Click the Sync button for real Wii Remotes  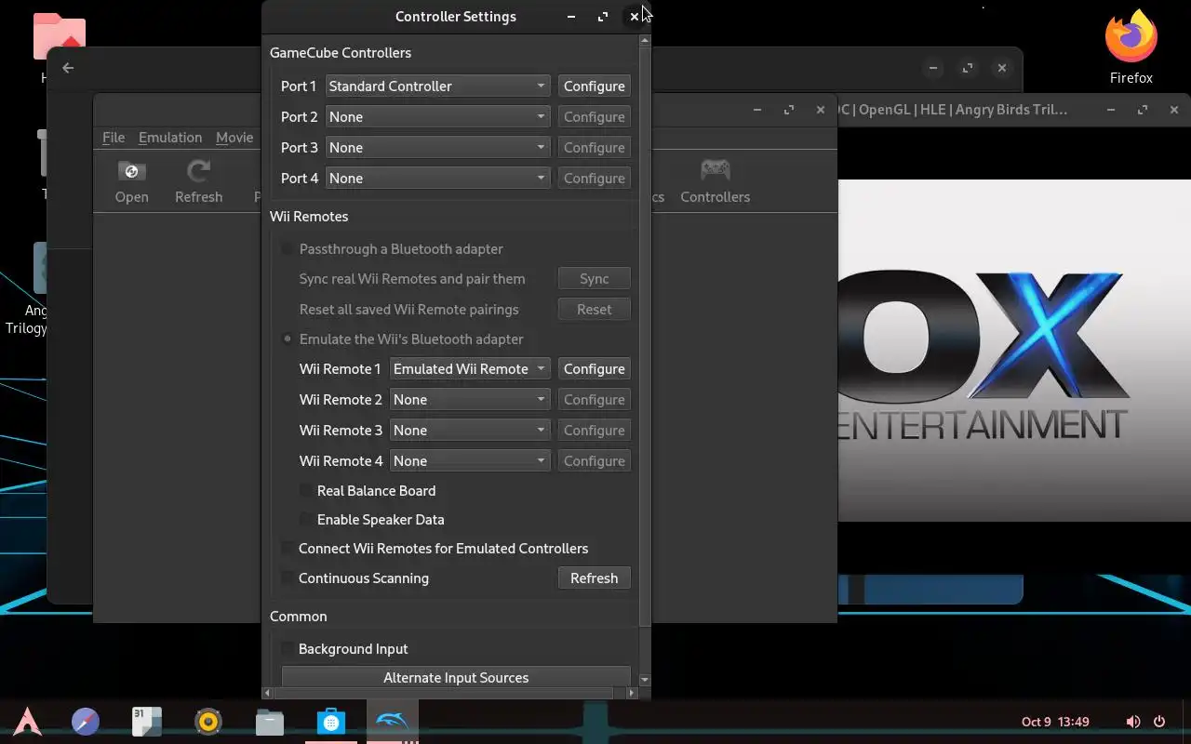pyautogui.click(x=594, y=279)
